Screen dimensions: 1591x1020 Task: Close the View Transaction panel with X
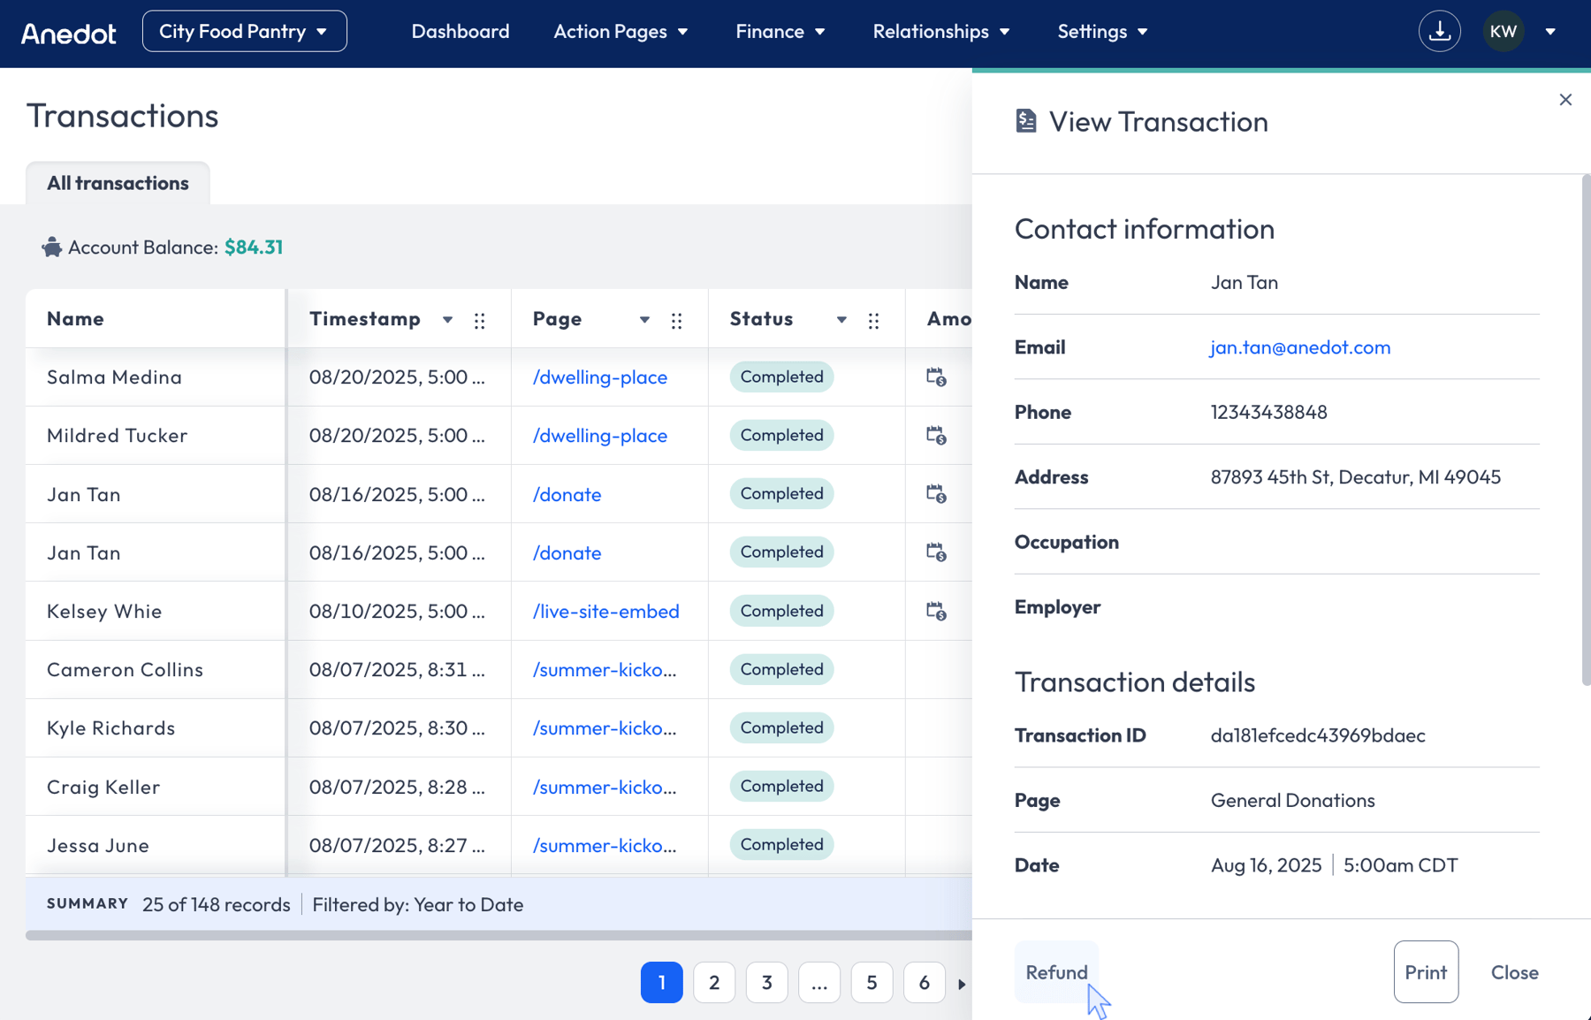pos(1565,100)
